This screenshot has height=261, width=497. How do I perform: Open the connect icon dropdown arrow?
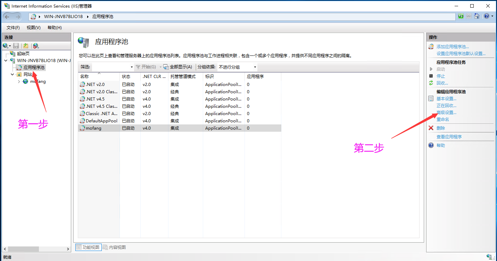pos(10,46)
